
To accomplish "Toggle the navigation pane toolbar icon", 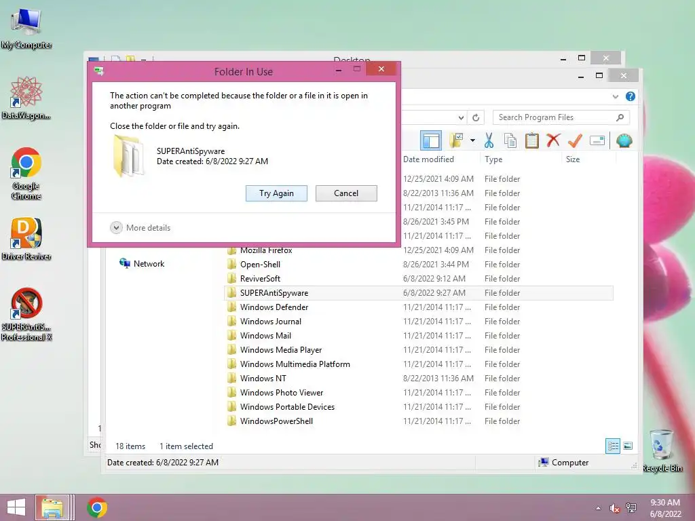I will 431,141.
